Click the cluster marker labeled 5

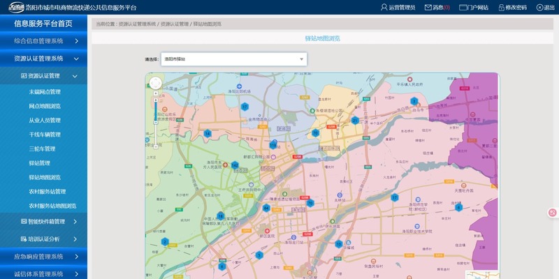259,255
